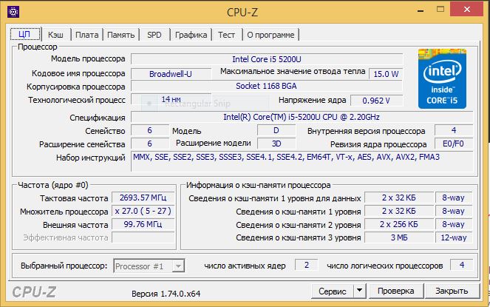Click the Закрыть button
Screen dimensions: 490x307
(452, 291)
